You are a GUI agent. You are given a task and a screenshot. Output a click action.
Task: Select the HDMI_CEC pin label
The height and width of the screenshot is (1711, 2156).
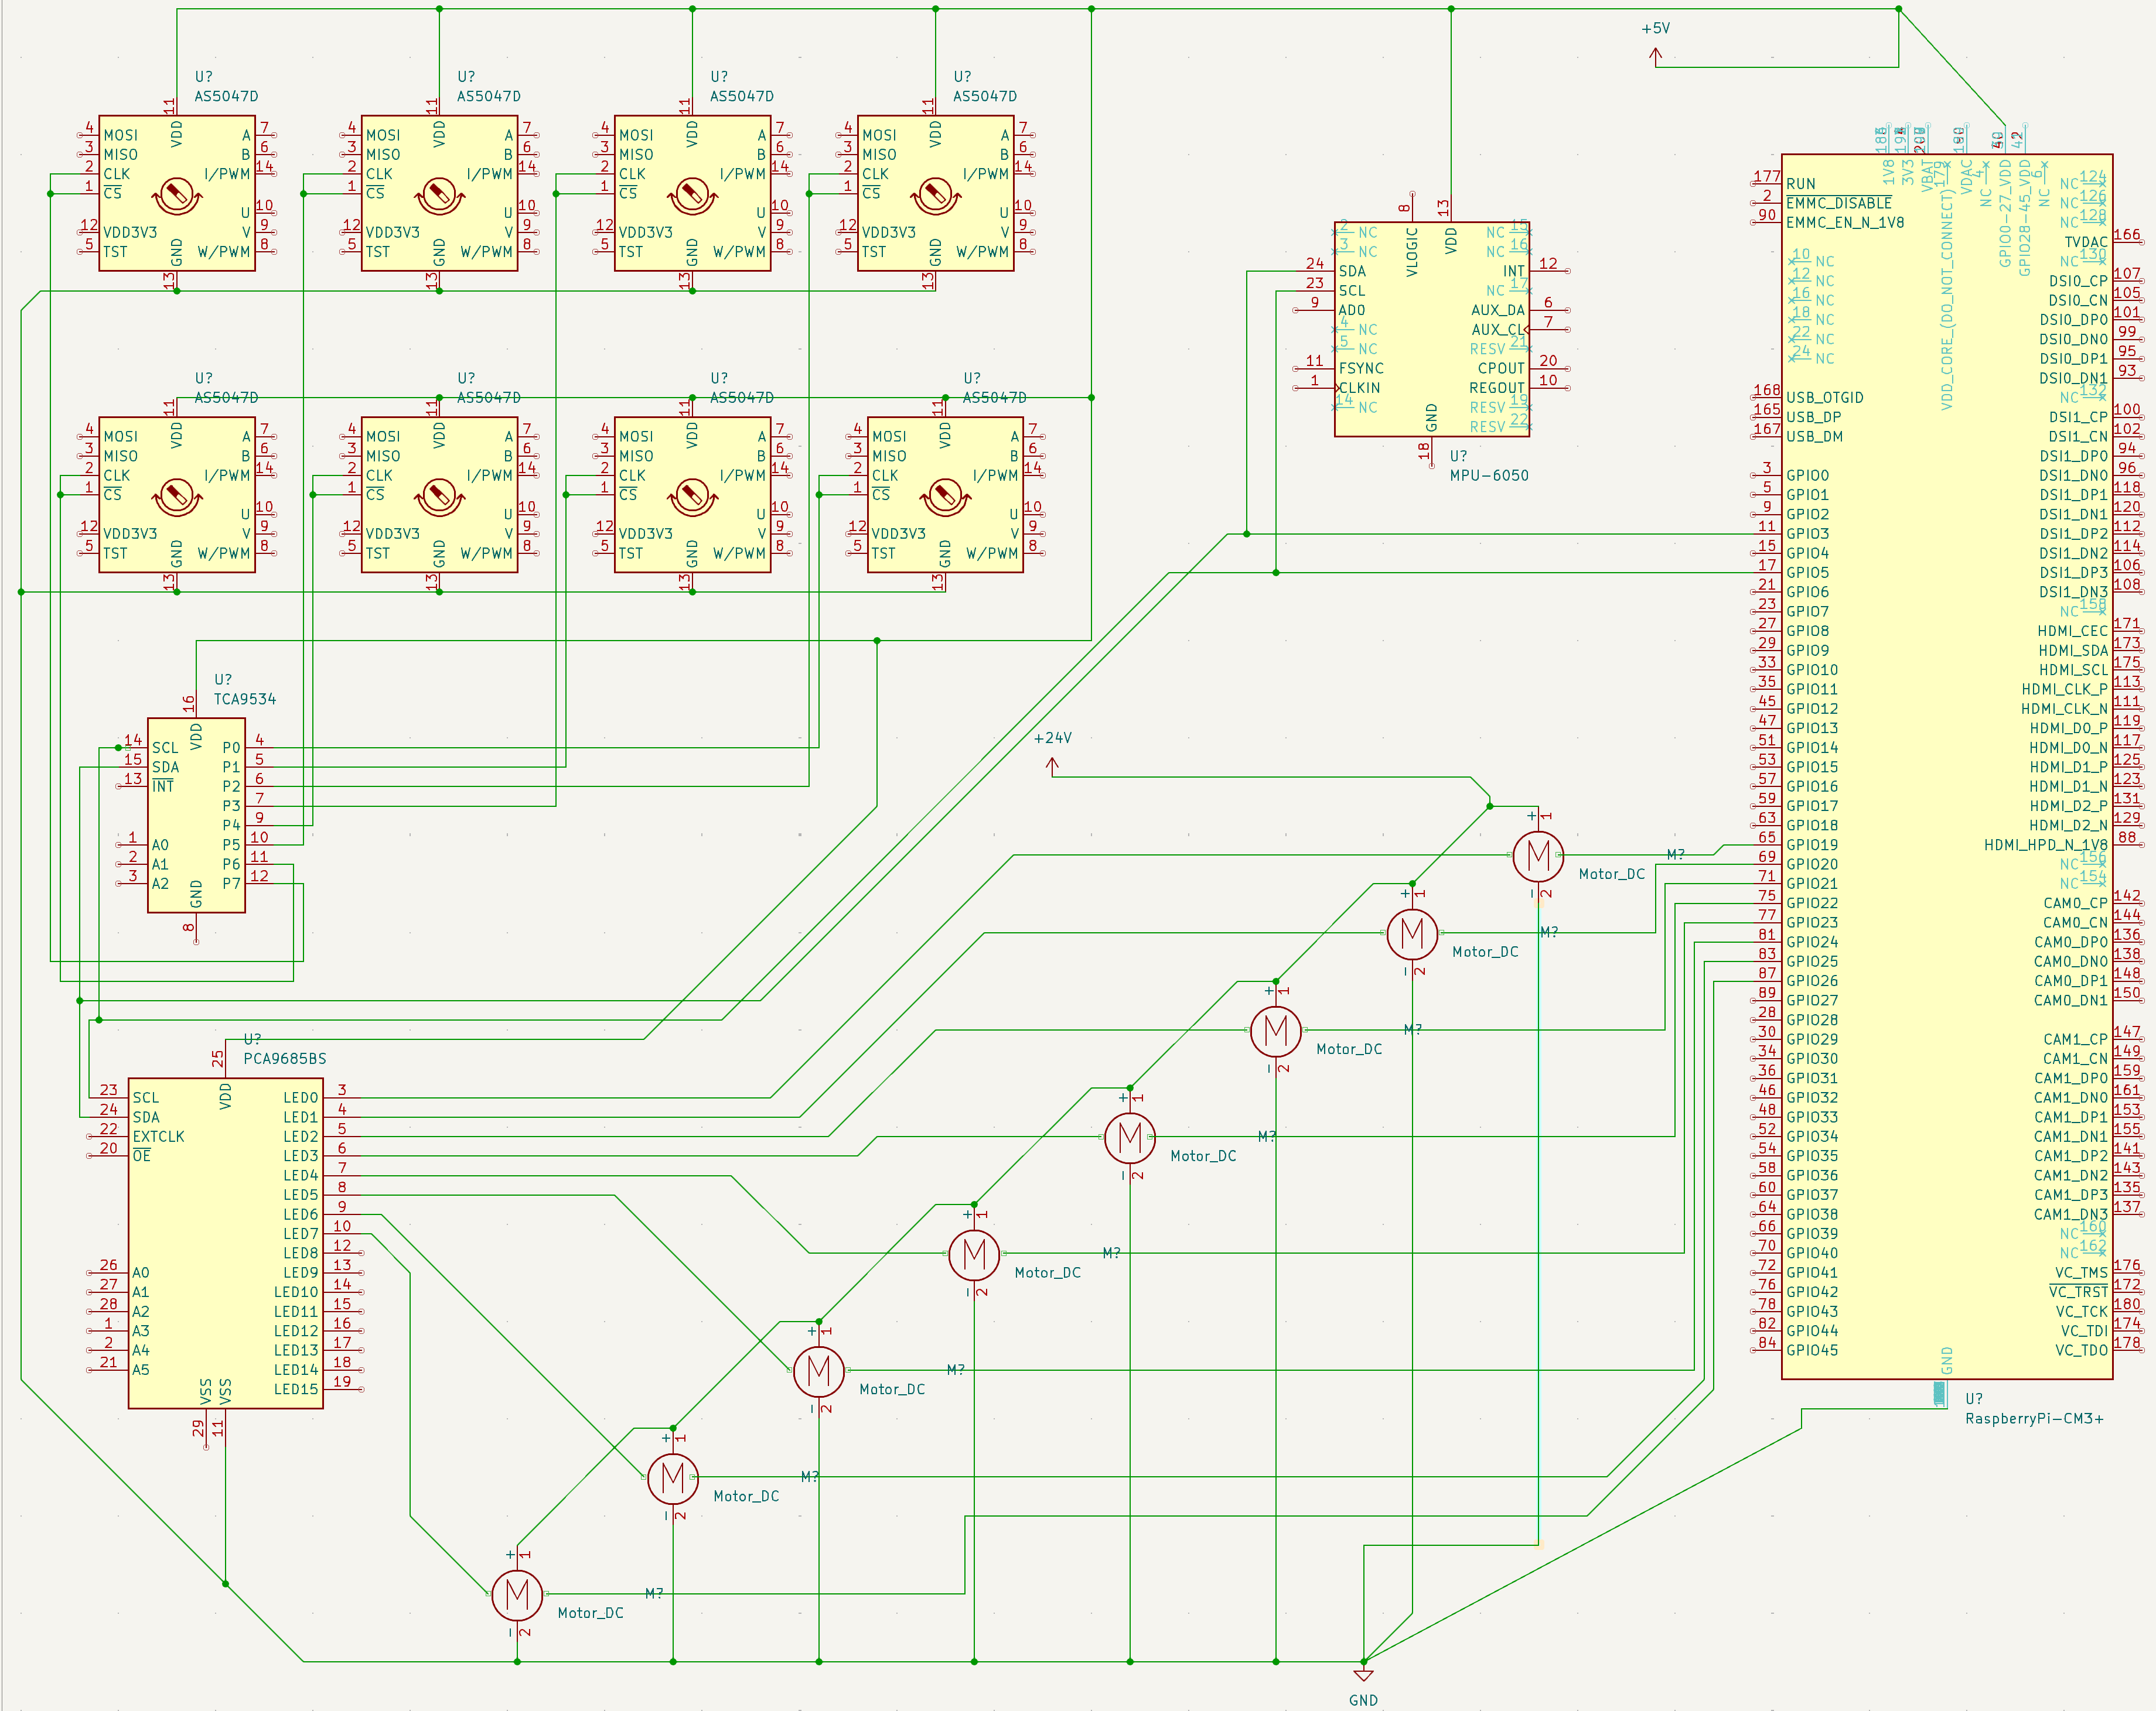pyautogui.click(x=2073, y=631)
